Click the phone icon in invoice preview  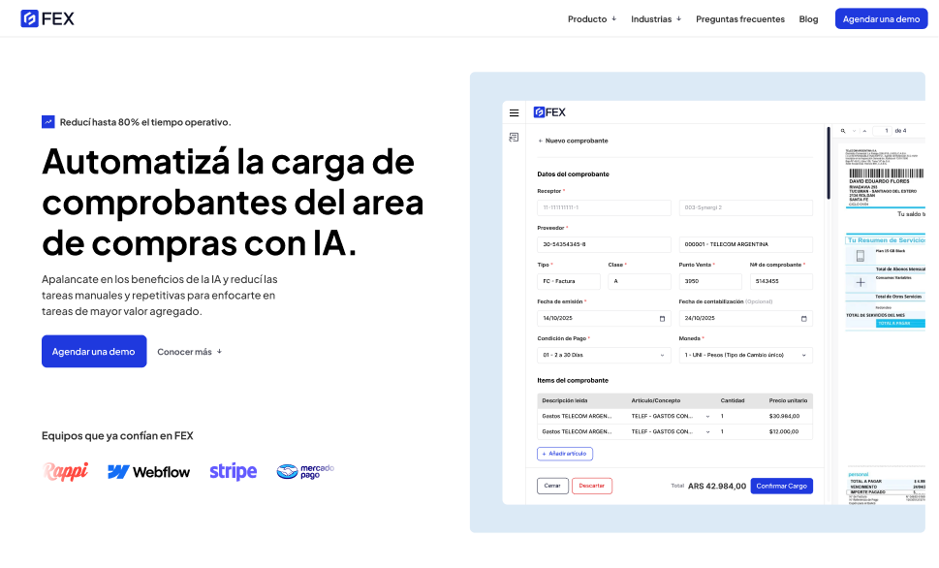click(860, 256)
